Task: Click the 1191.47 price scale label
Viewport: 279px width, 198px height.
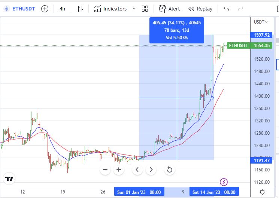Action: [261, 161]
